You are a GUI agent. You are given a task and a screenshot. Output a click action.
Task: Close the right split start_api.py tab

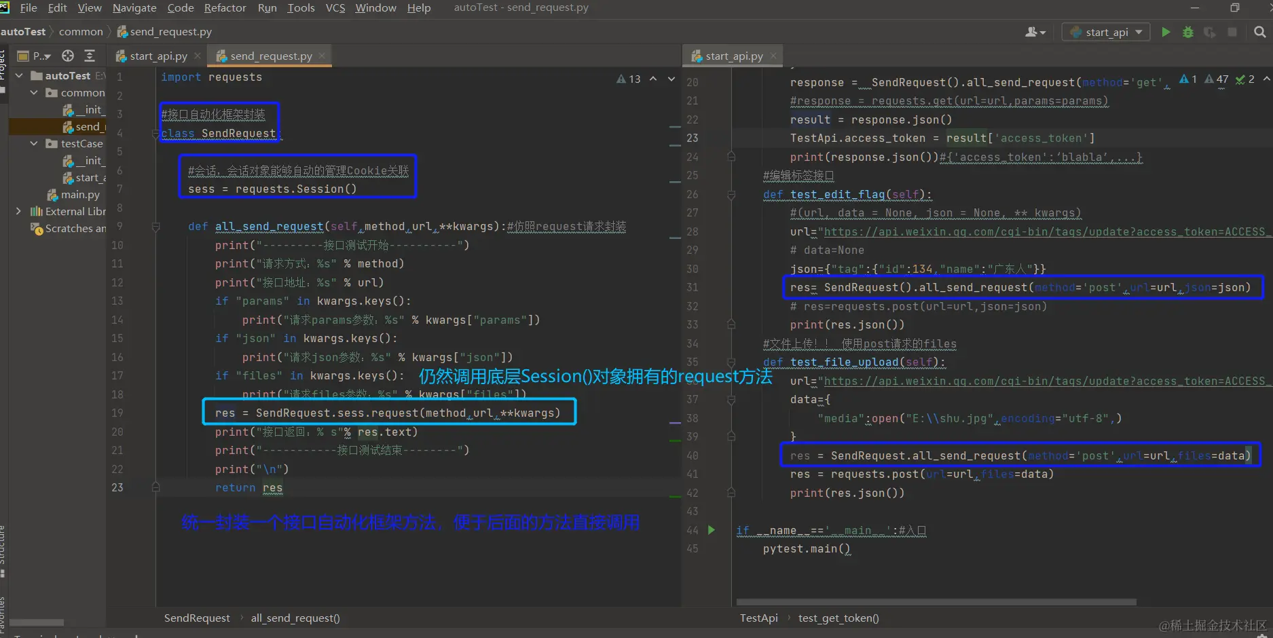click(773, 56)
